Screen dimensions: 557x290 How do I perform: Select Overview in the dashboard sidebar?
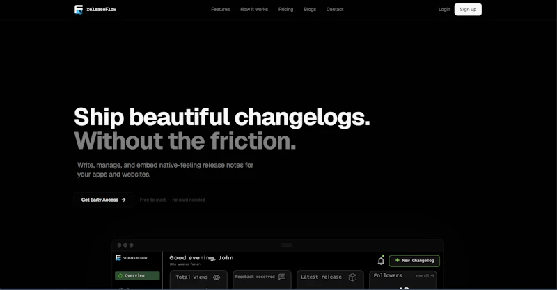point(137,275)
